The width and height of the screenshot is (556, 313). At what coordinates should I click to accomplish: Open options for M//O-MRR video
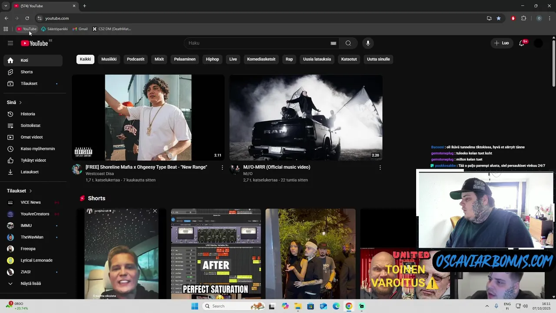[380, 167]
